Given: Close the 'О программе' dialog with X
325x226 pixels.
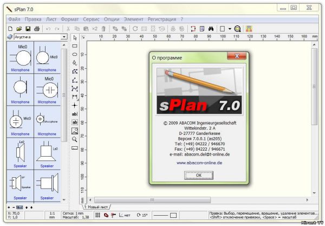Looking at the screenshot, I should tap(237, 56).
